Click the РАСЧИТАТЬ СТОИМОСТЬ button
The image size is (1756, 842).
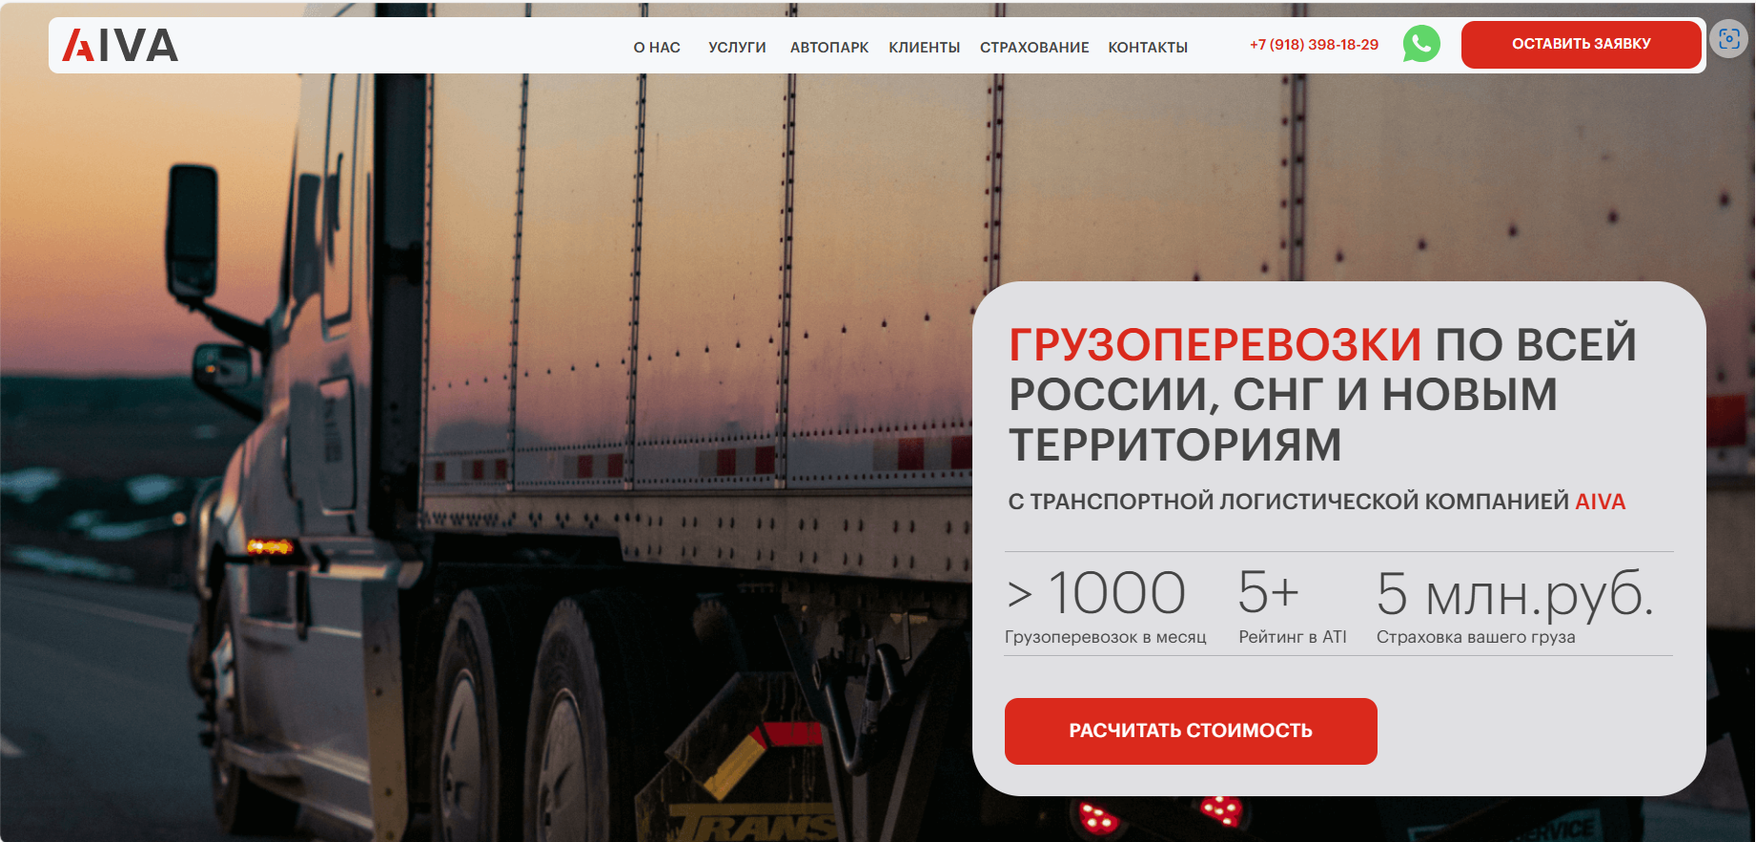[x=1191, y=730]
